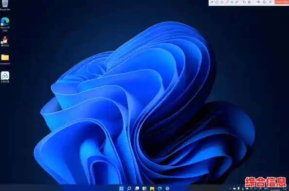Image resolution: width=289 pixels, height=191 pixels.
Task: Open Task View on the taskbar
Action: coord(137,188)
